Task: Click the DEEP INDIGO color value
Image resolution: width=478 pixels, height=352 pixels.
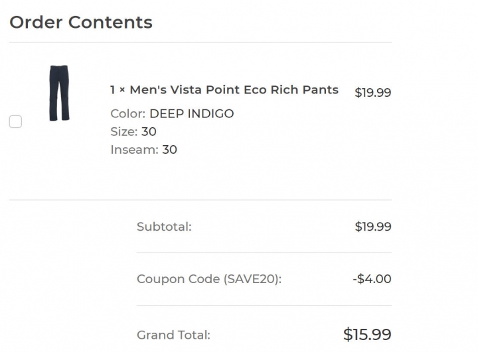Action: (192, 113)
